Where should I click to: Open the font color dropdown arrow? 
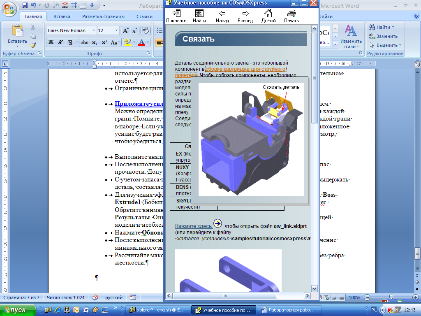[x=148, y=42]
